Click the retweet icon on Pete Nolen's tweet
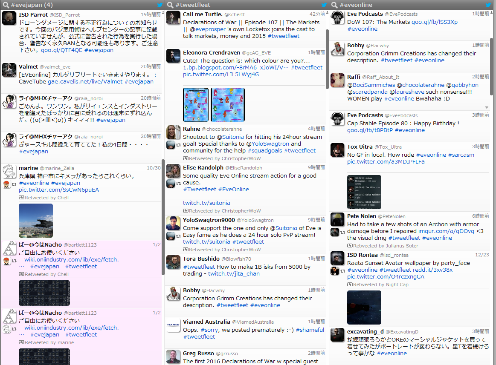Image resolution: width=496 pixels, height=365 pixels. pos(342,232)
